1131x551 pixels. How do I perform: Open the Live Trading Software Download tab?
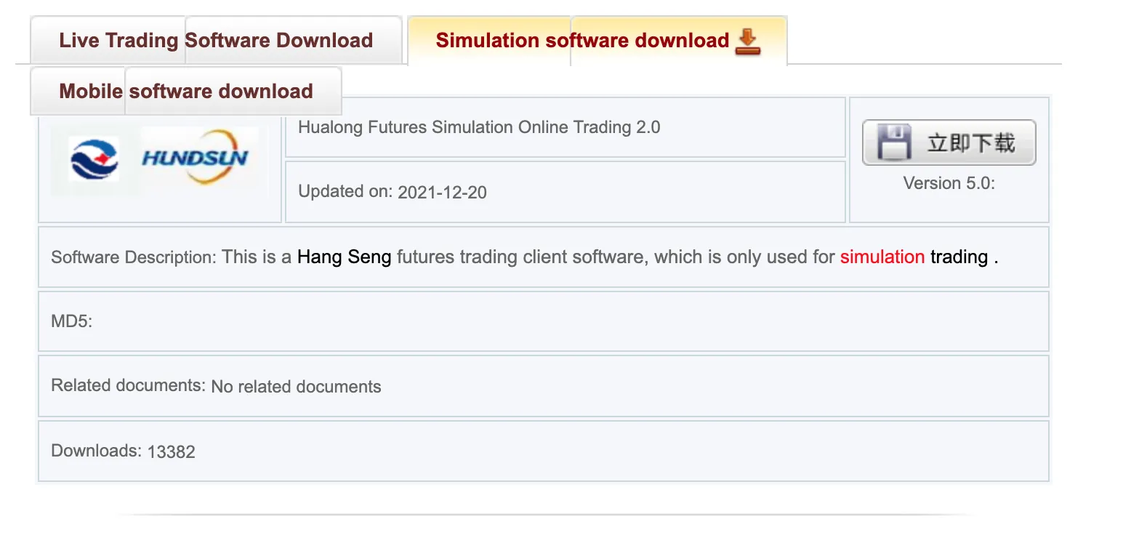point(216,40)
